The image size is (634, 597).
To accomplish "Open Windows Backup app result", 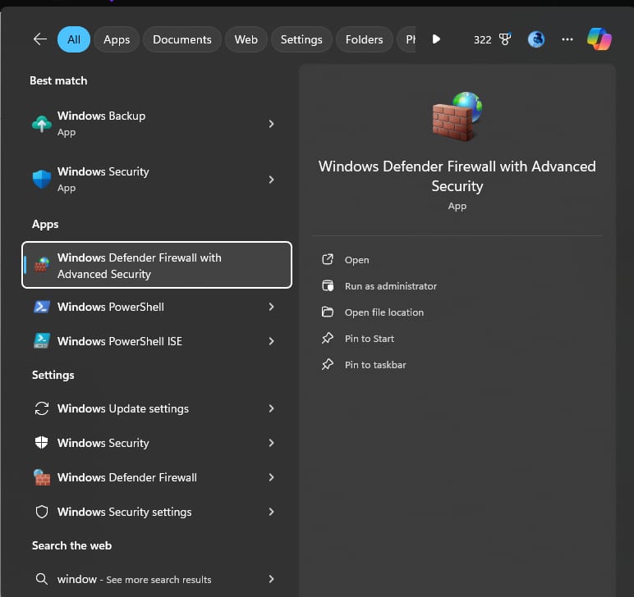I will click(157, 124).
